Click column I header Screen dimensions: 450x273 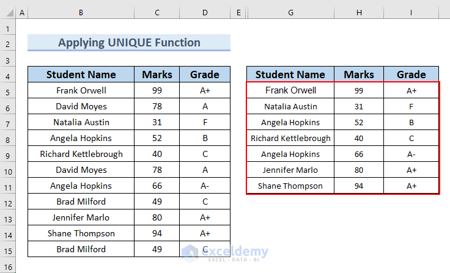[411, 13]
